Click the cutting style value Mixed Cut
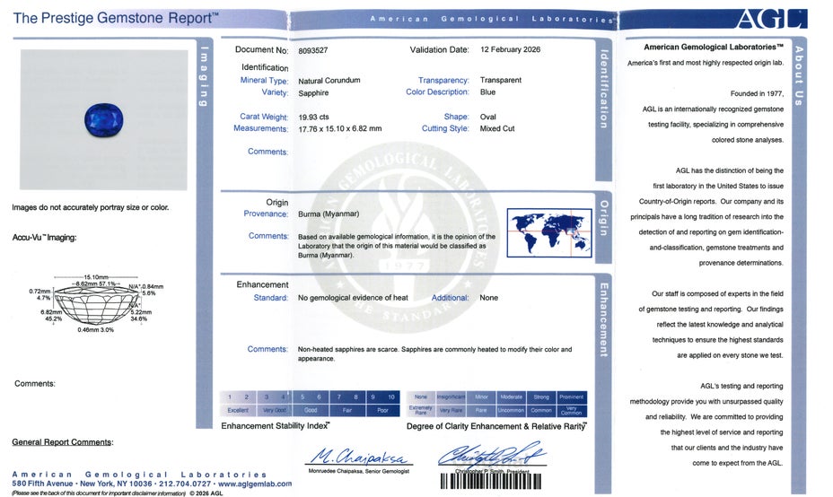The height and width of the screenshot is (497, 833). coord(497,128)
